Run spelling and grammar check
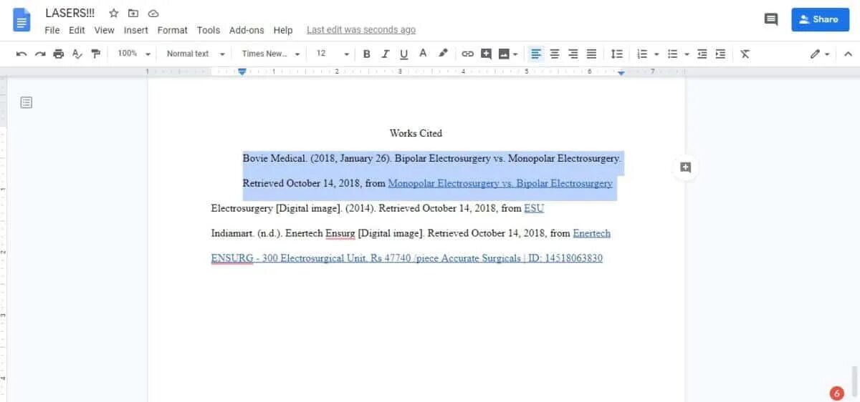Image resolution: width=860 pixels, height=402 pixels. coord(77,54)
